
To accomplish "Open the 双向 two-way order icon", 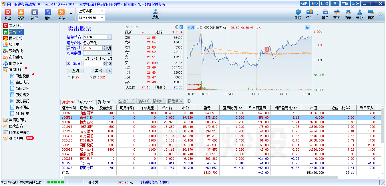I will 337,14.
